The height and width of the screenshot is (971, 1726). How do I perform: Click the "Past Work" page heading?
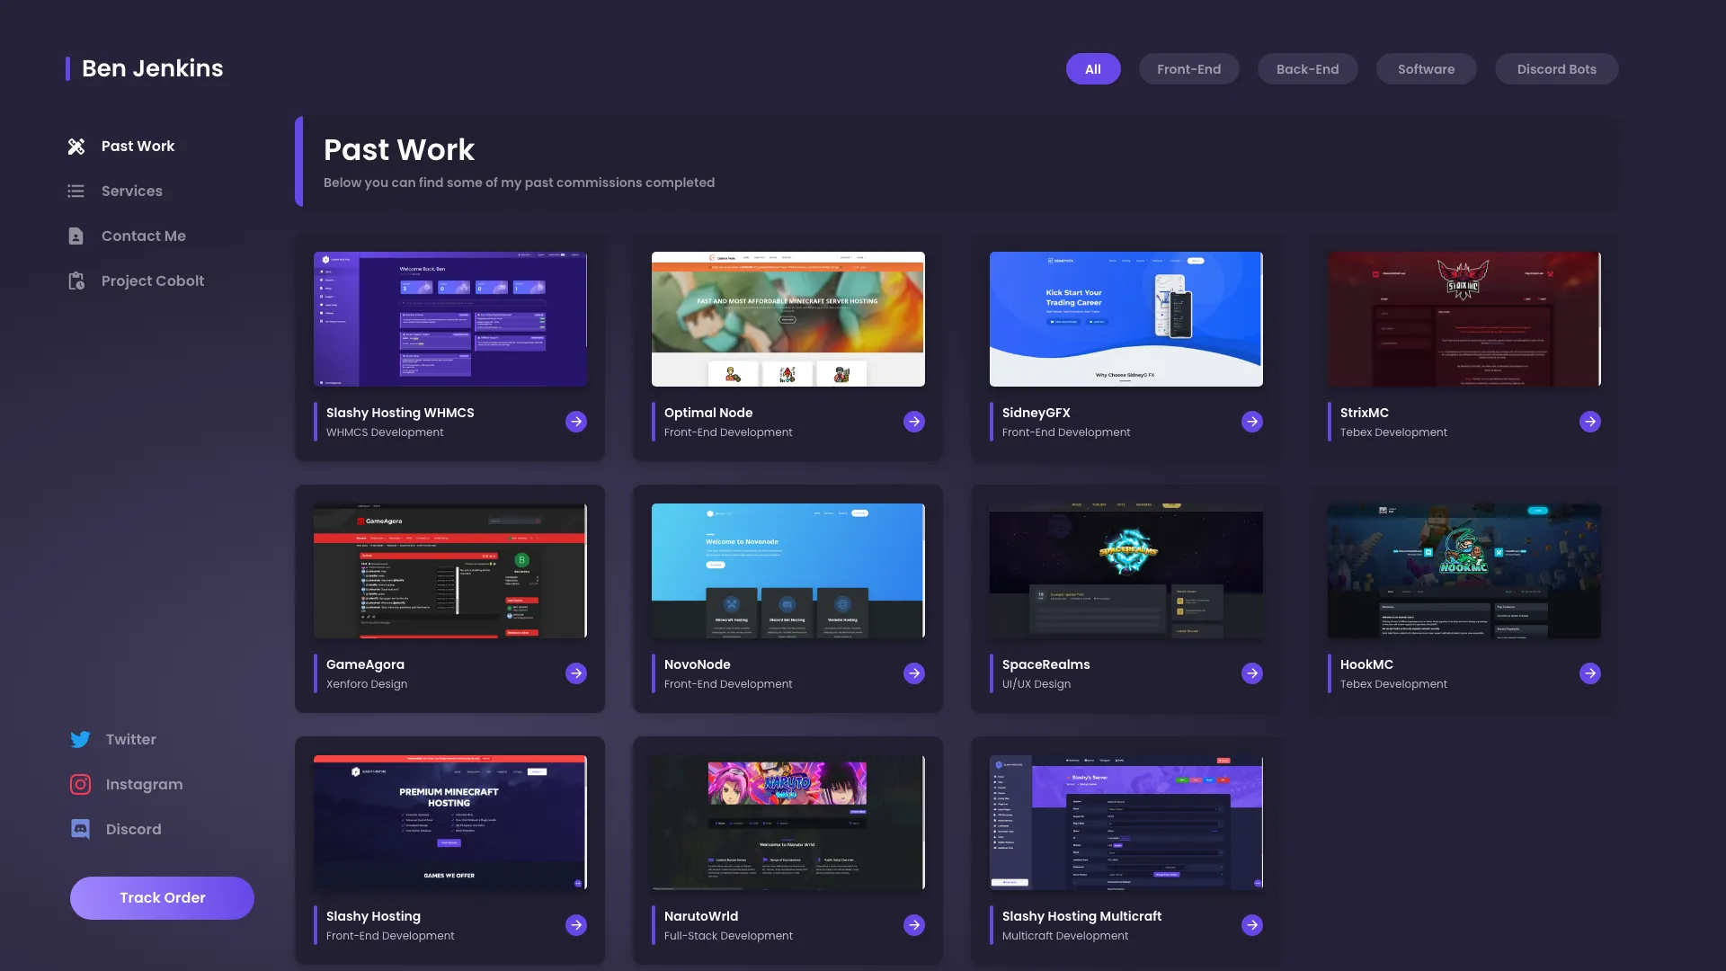tap(399, 149)
